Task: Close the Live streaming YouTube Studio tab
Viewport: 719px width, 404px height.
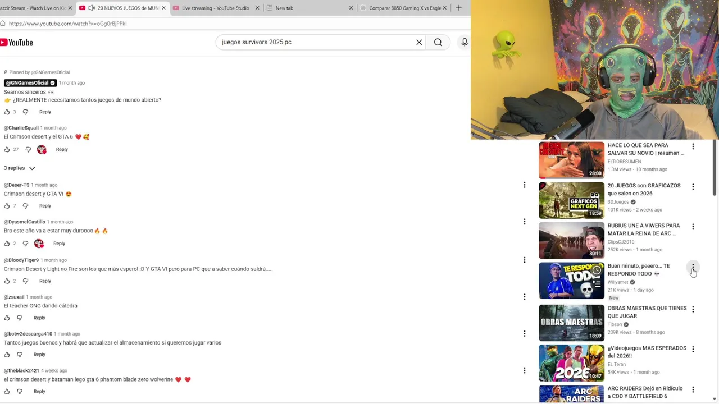Action: point(257,8)
